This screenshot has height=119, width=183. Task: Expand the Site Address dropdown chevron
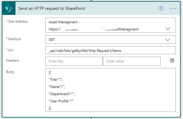(x=168, y=29)
